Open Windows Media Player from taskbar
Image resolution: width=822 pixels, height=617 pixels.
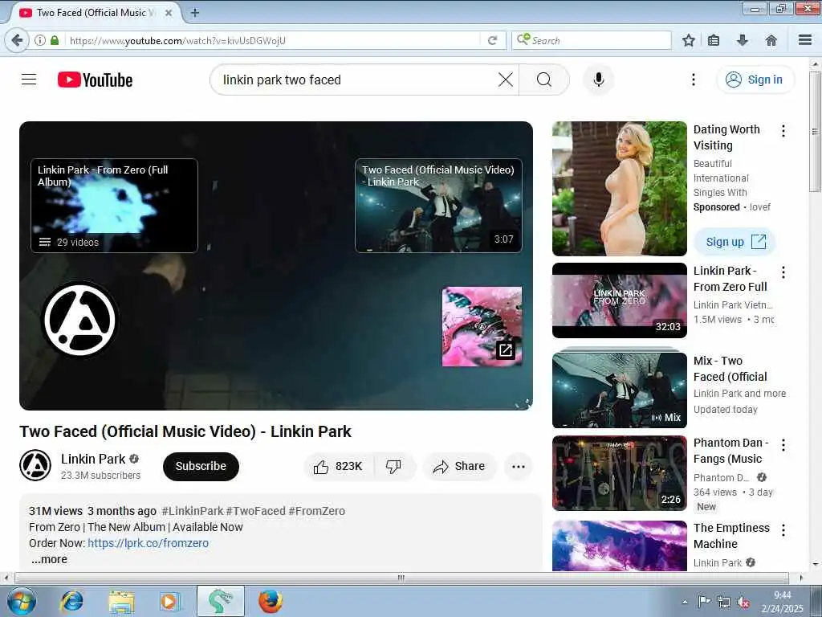pos(170,601)
